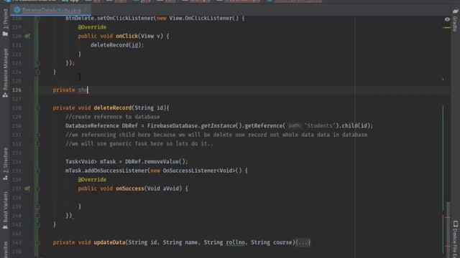Toggle fold marker at deleteRecord closing brace
This screenshot has height=258, width=460.
click(38, 224)
